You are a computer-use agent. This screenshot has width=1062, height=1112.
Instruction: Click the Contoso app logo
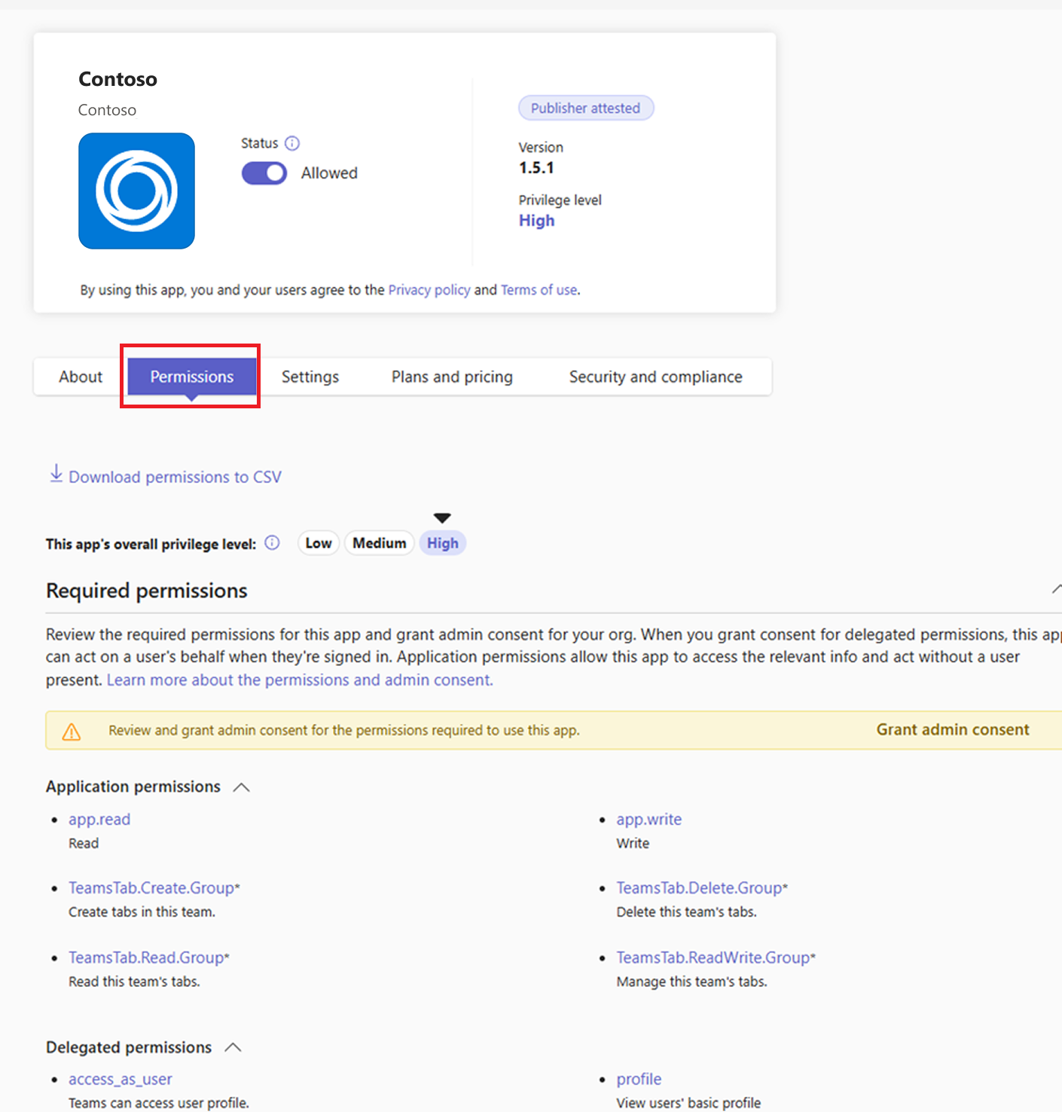coord(136,191)
